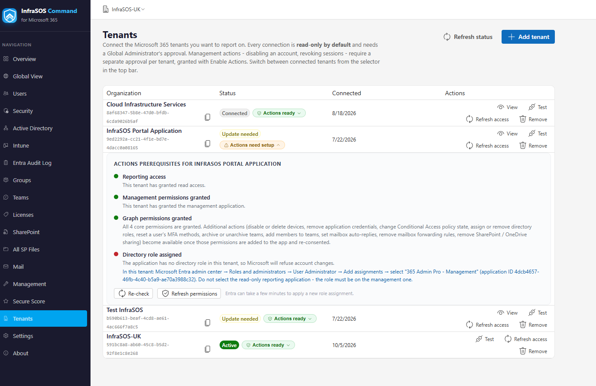Open the InfraSOS-UK tenant selector dropdown
Screen dimensions: 596x386
pos(124,9)
